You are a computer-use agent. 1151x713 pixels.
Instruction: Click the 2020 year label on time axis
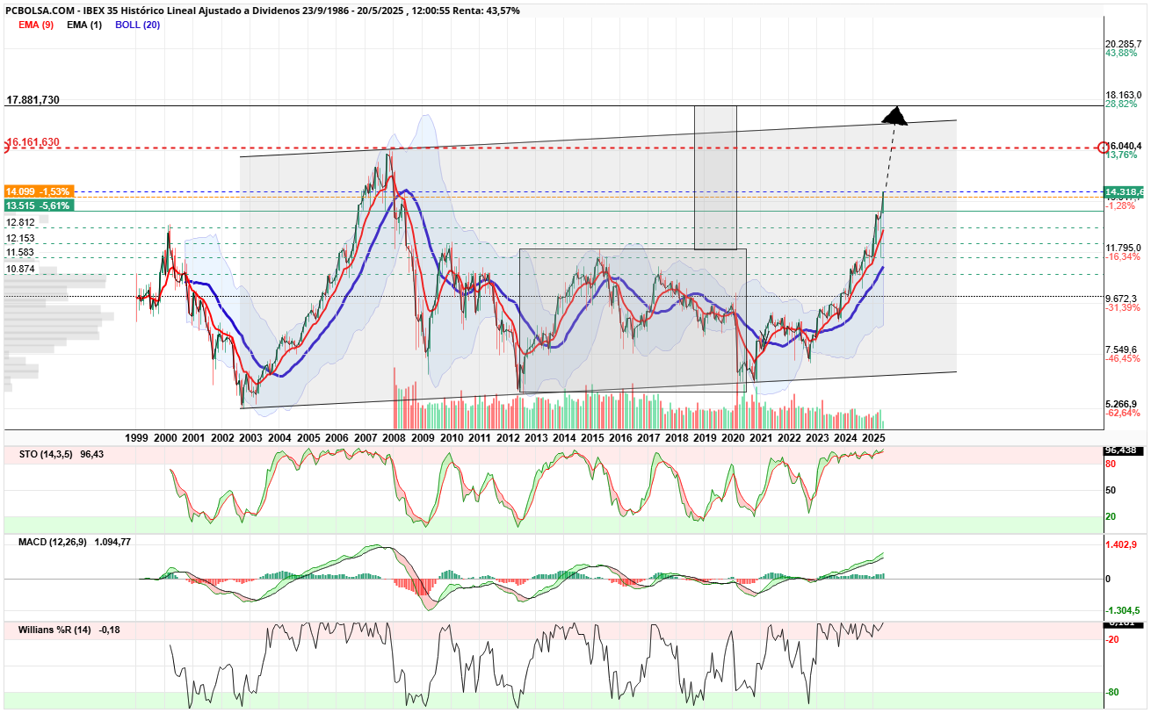pyautogui.click(x=733, y=437)
